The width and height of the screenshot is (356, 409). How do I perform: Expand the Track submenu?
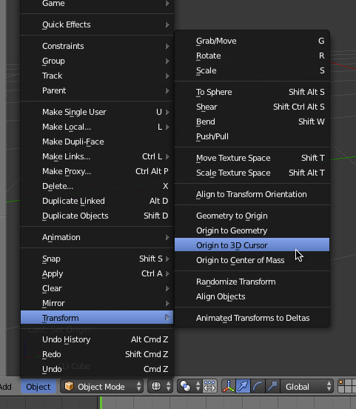[97, 76]
